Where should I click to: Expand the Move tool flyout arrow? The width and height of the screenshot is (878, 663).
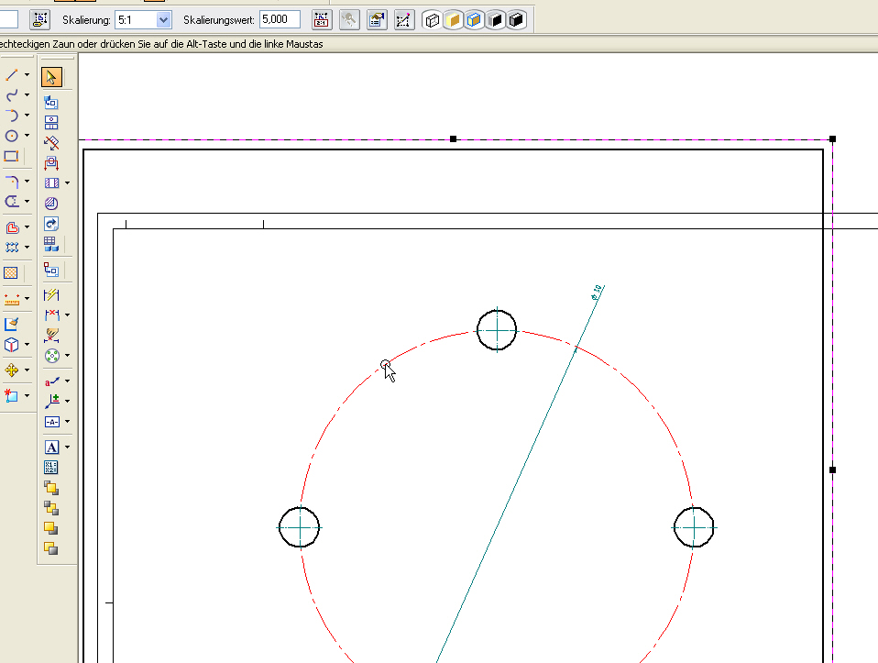click(x=27, y=370)
